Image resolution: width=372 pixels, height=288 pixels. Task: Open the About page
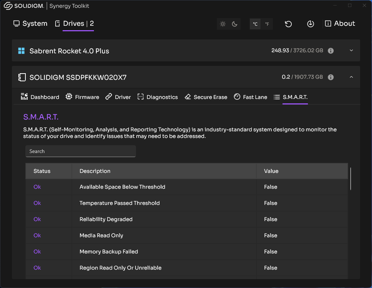pyautogui.click(x=340, y=24)
